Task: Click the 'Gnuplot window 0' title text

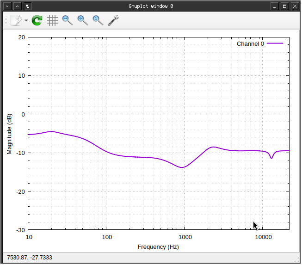Action: pos(151,6)
